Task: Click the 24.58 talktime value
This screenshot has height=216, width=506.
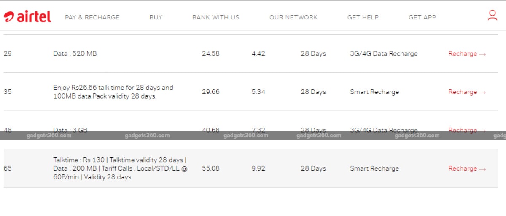Action: coord(211,54)
